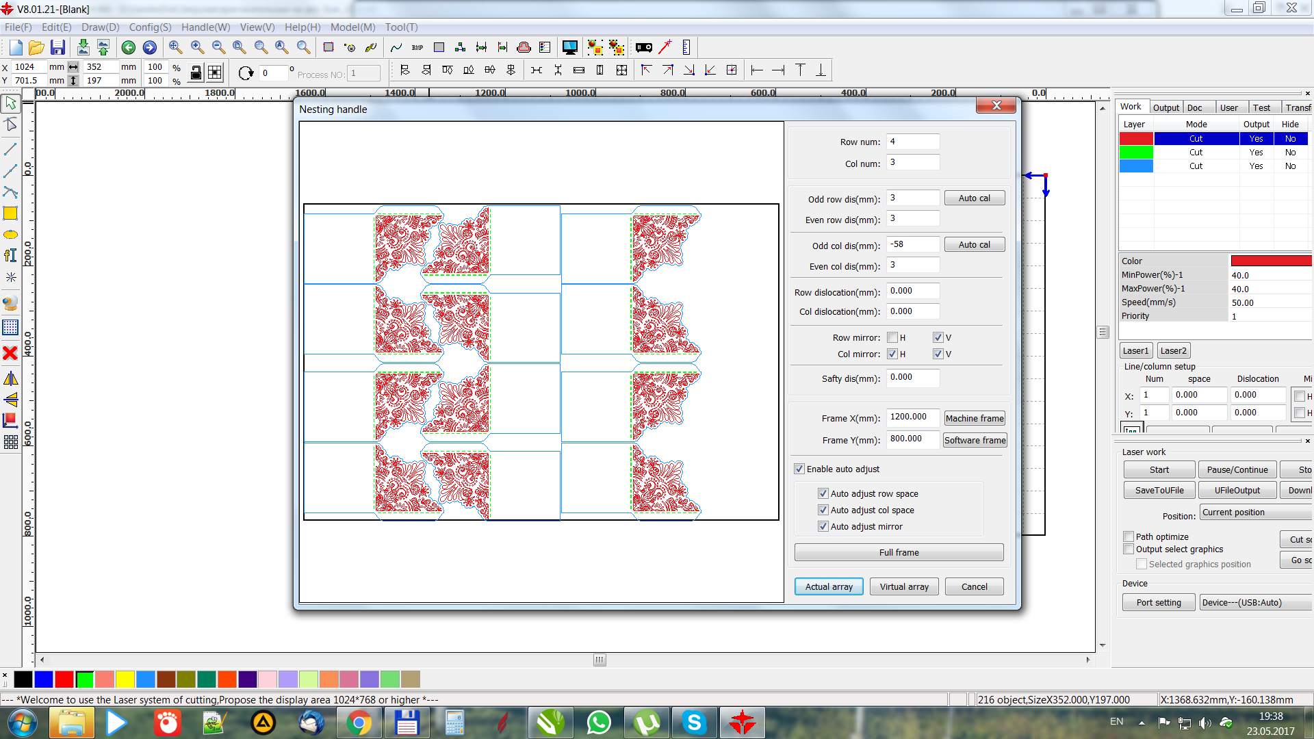This screenshot has height=739, width=1314.
Task: Open the Handle(W) menu
Action: pyautogui.click(x=205, y=27)
